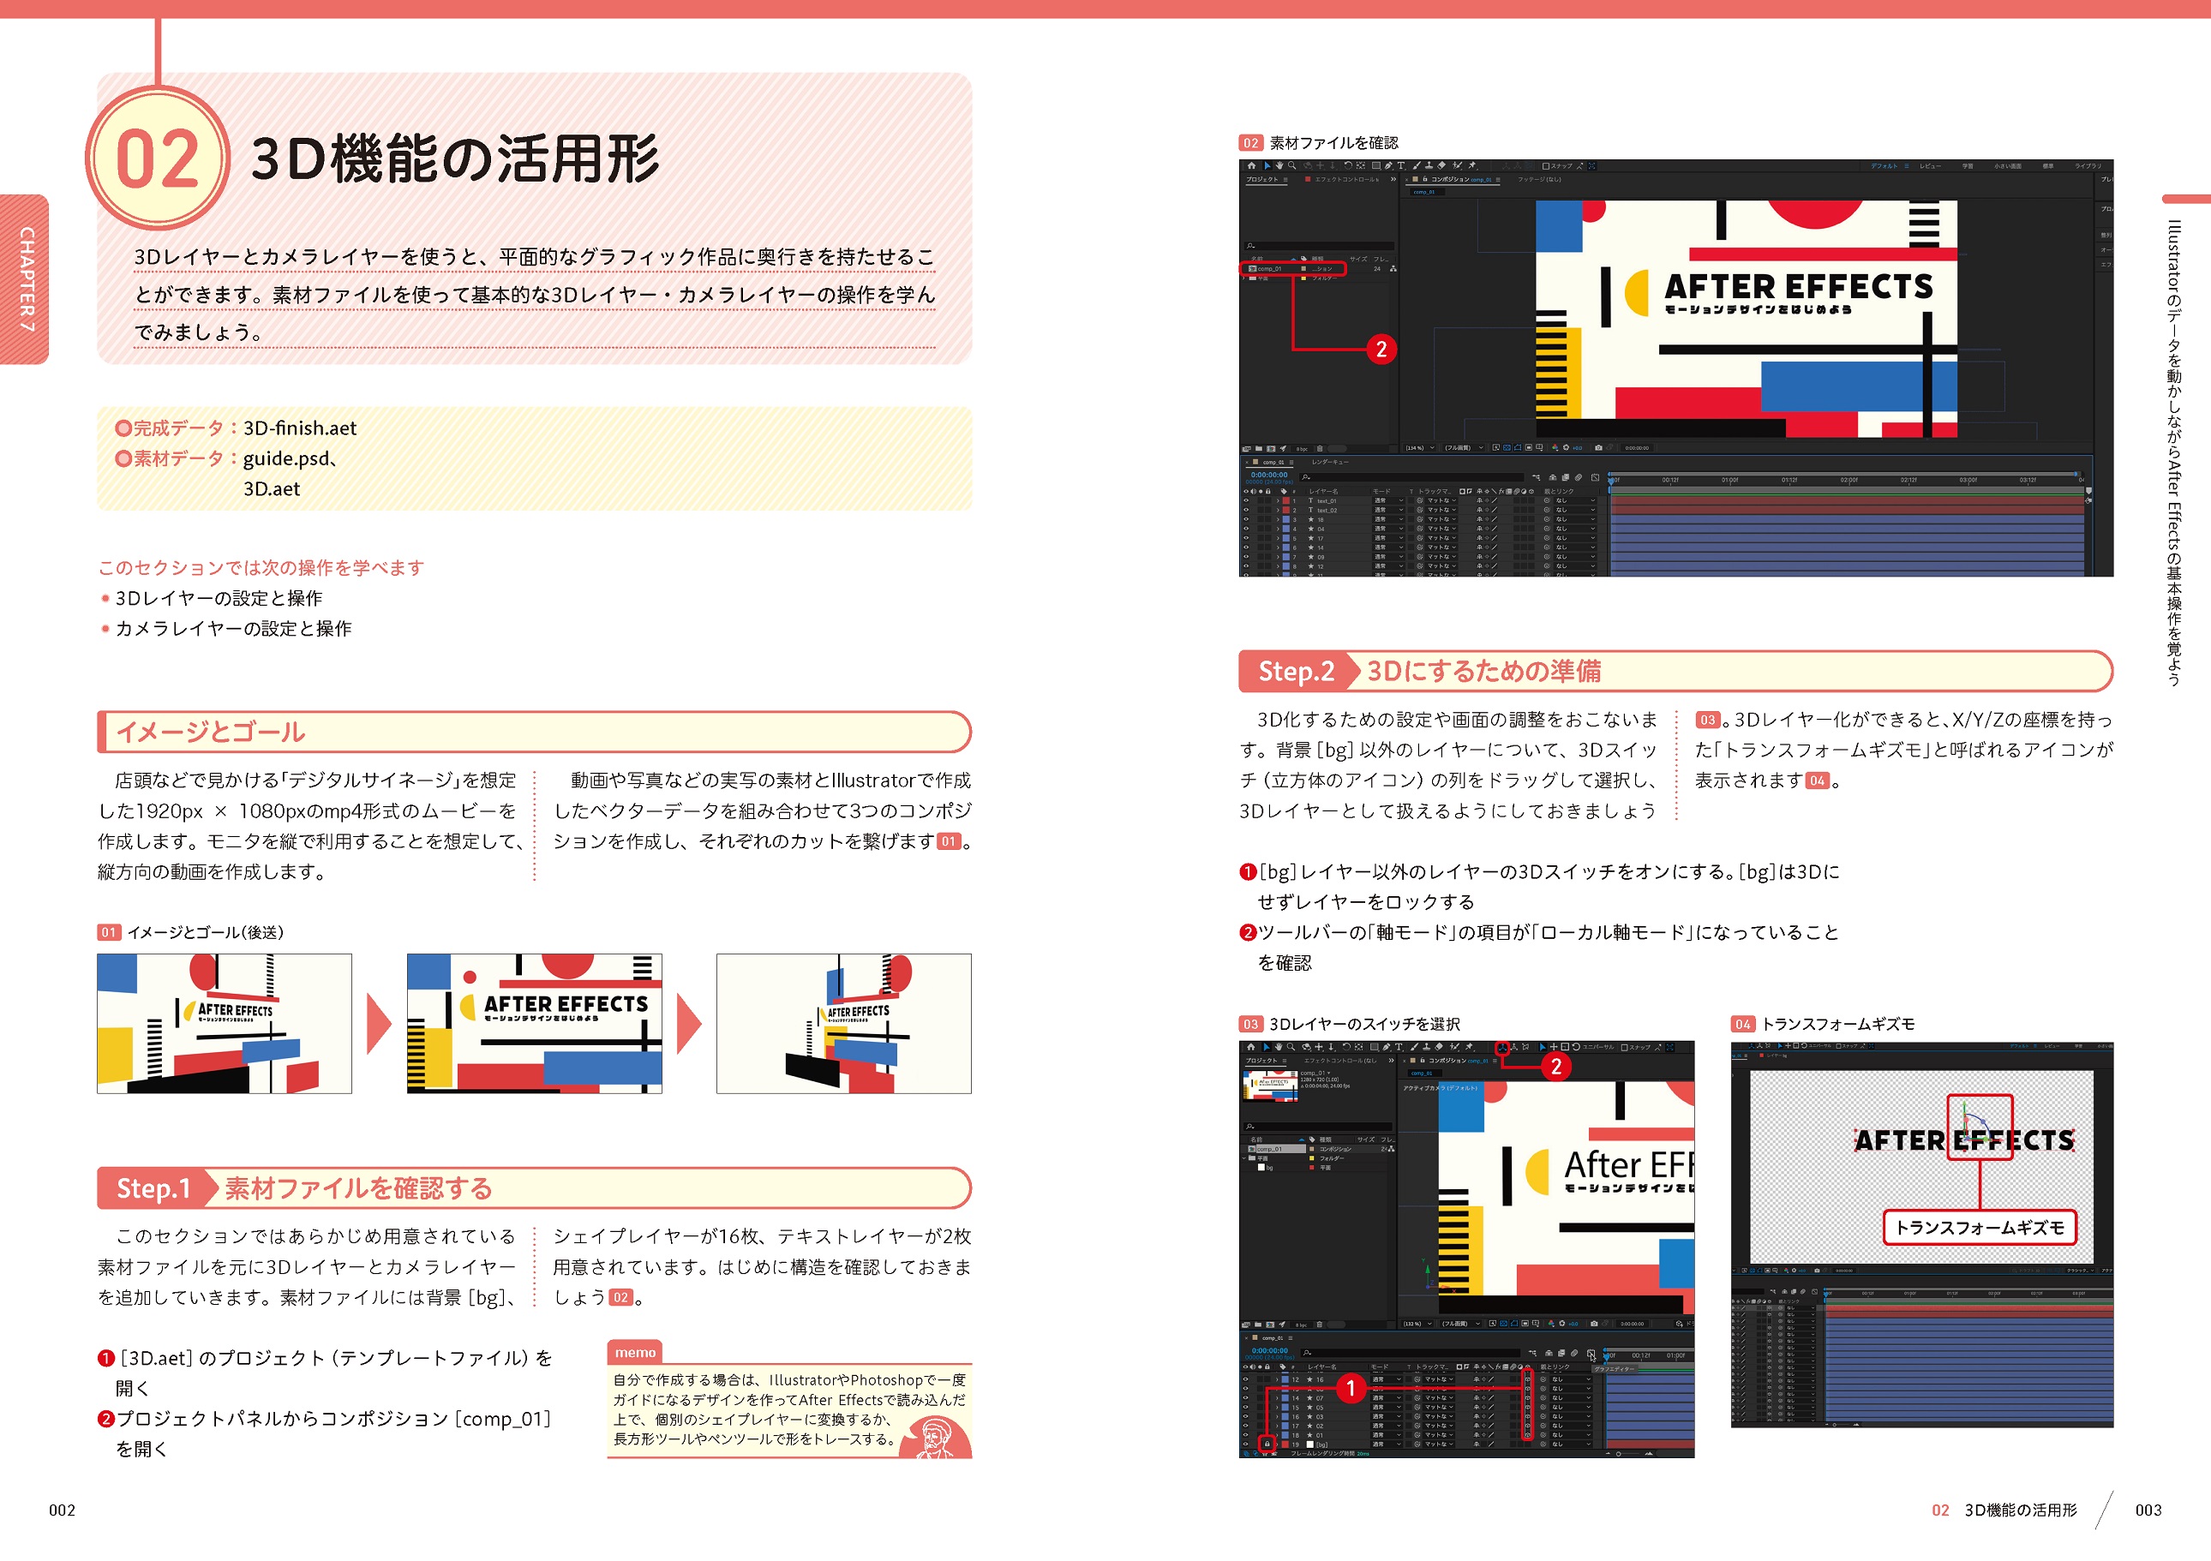The height and width of the screenshot is (1561, 2211).
Task: Click the 学習 workspace button
Action: (x=1968, y=166)
